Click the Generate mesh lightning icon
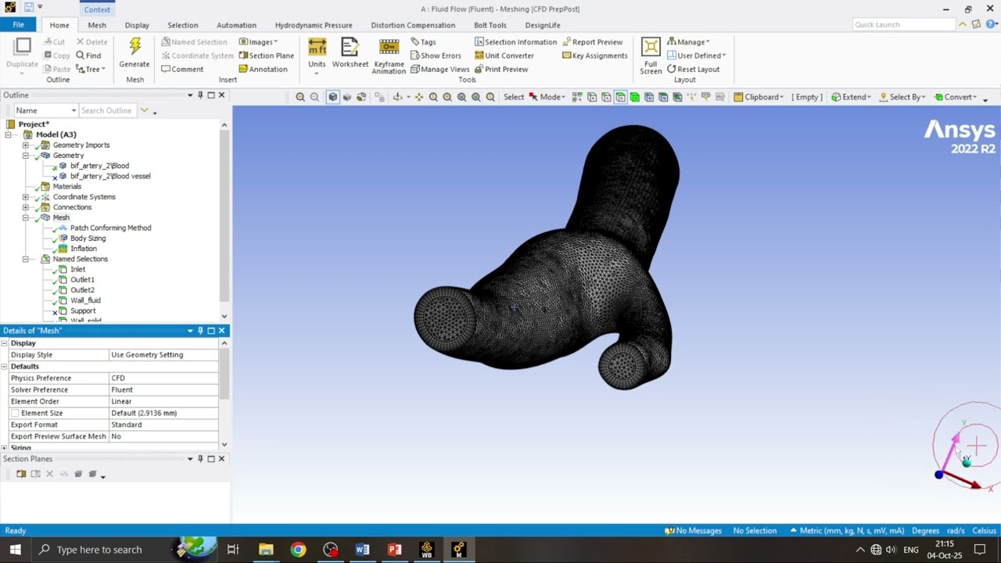This screenshot has width=1001, height=563. click(x=135, y=47)
